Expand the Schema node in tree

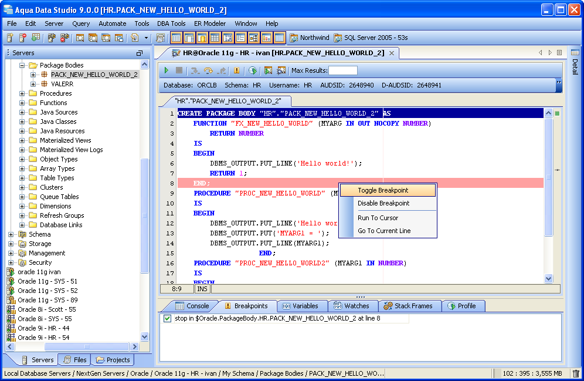[x=11, y=234]
